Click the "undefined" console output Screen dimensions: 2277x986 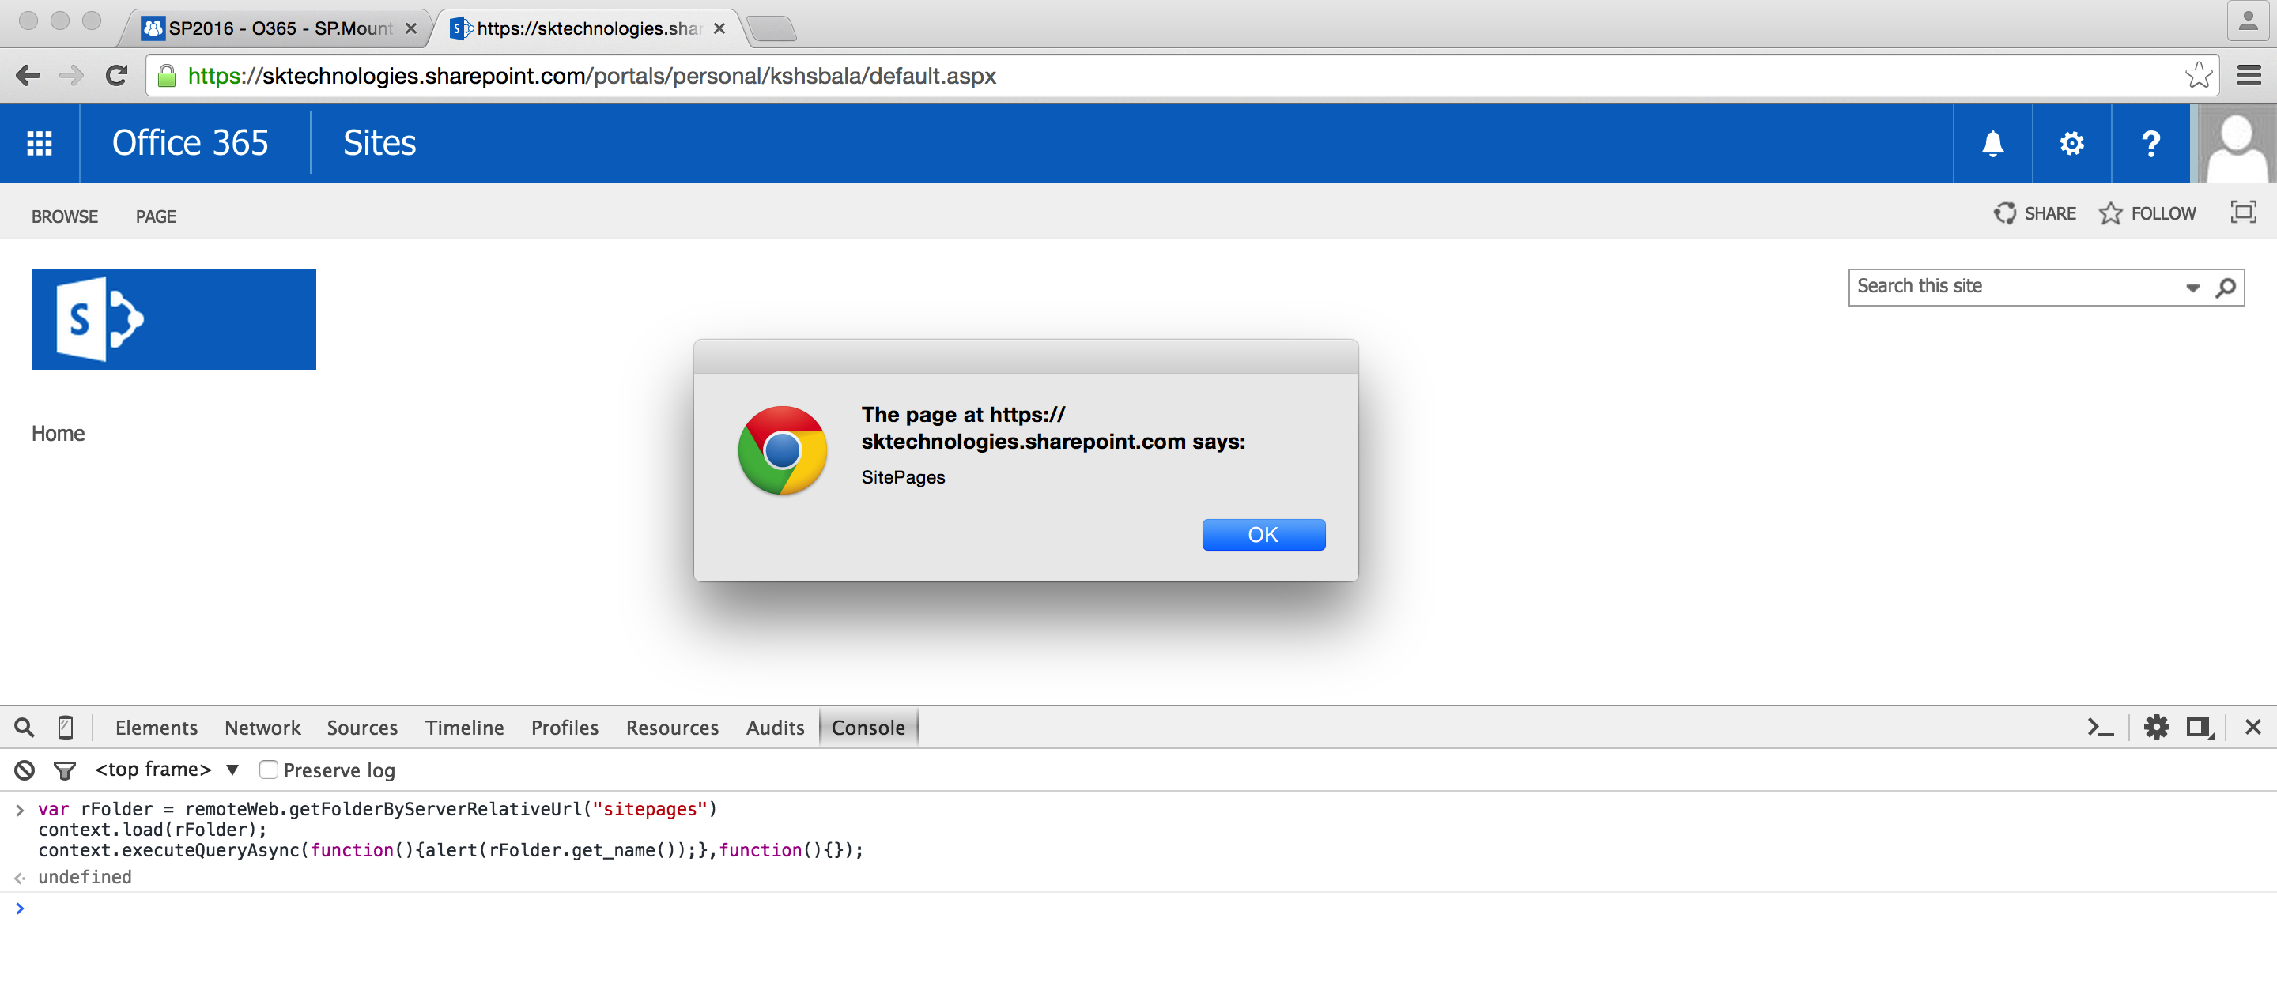click(x=85, y=876)
